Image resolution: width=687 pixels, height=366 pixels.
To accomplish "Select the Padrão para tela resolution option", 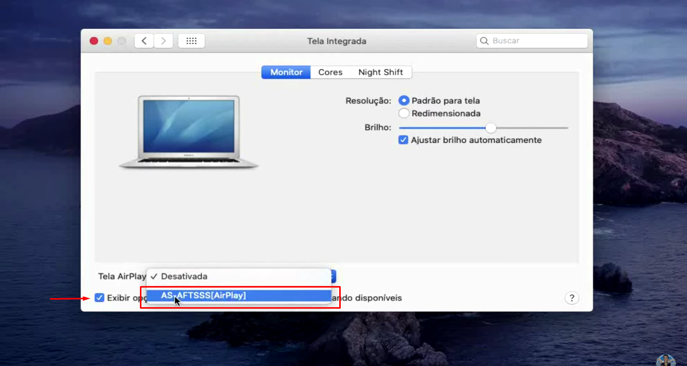I will 404,101.
